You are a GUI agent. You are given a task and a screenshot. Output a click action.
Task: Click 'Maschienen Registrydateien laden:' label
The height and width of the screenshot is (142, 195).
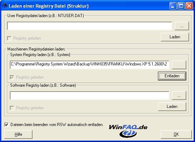pos(36,49)
